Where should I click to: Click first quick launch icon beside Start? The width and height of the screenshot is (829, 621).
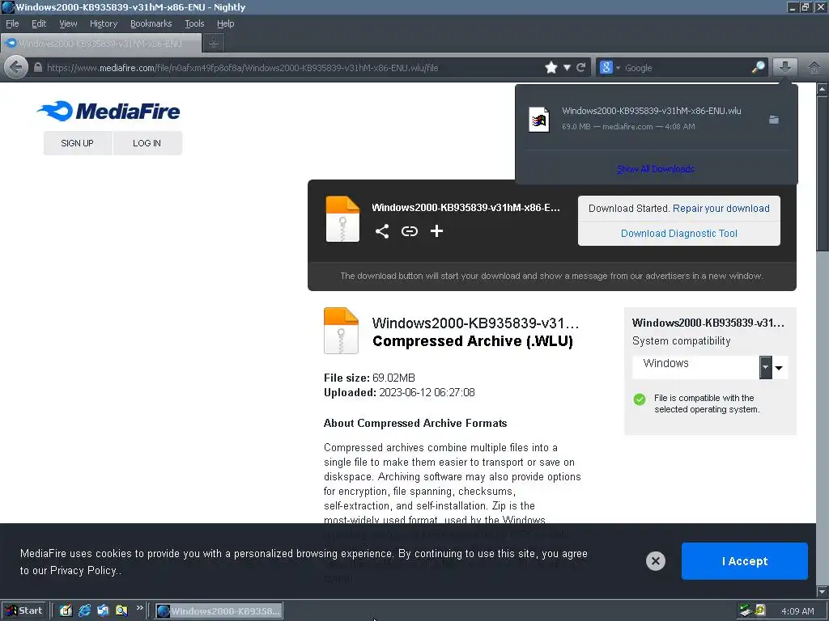[66, 611]
